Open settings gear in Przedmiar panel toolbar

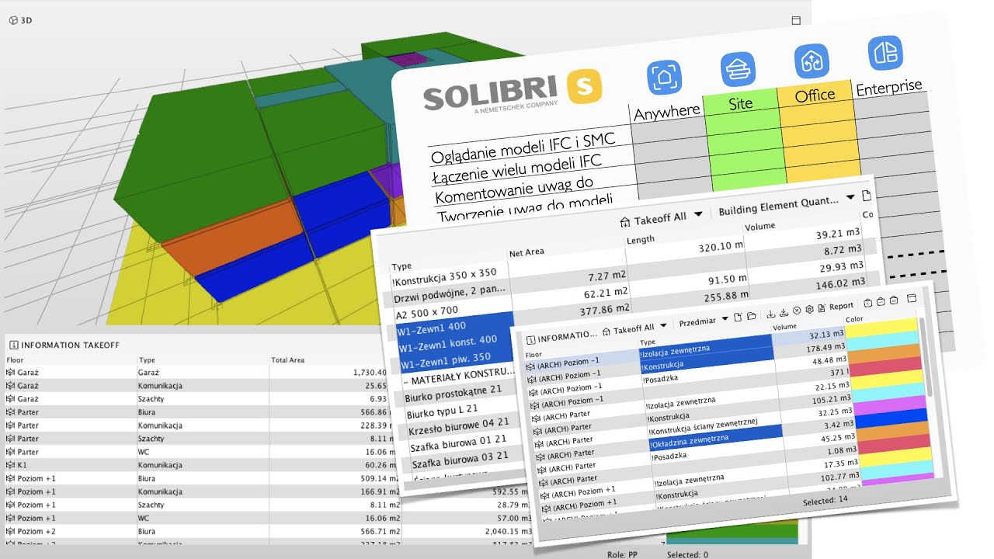click(x=809, y=309)
